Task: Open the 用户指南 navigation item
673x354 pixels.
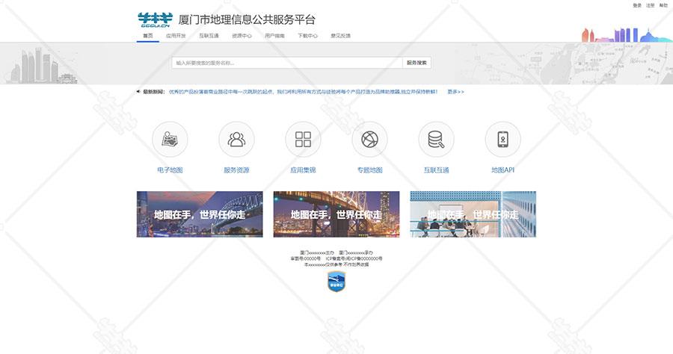Action: pos(274,36)
